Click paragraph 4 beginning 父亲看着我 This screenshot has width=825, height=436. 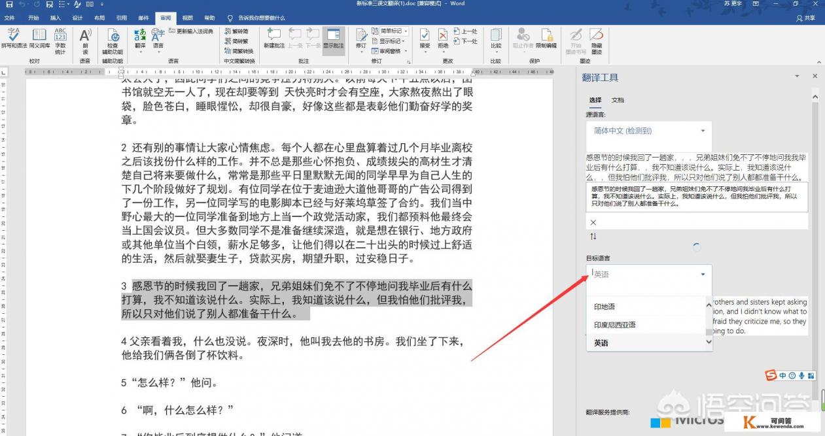click(x=293, y=348)
